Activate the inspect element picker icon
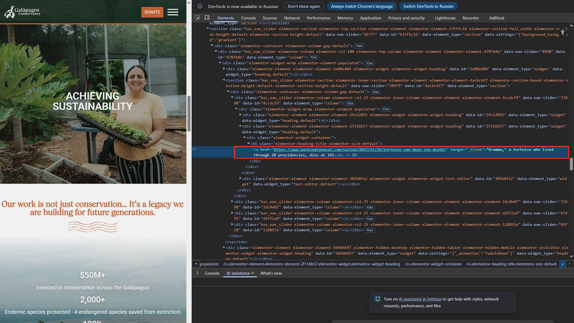This screenshot has height=323, width=574. [x=198, y=18]
